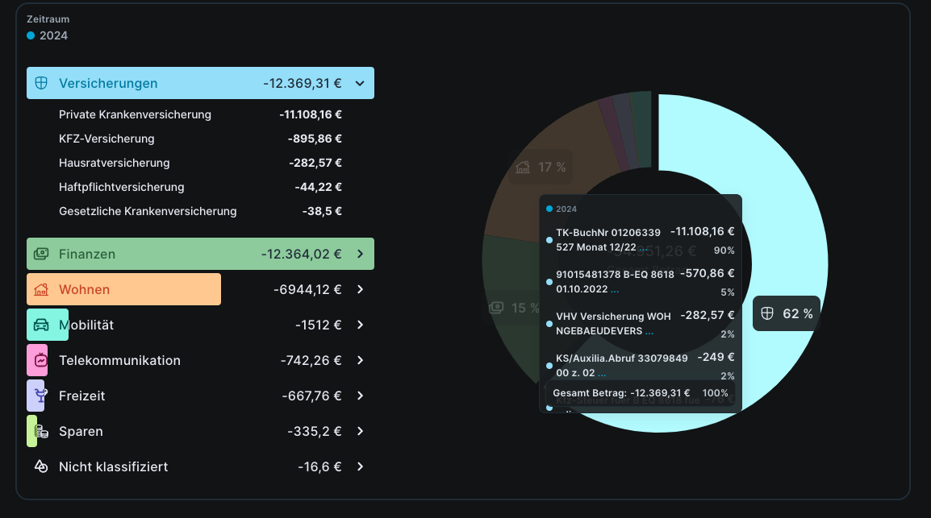Click the 2024 period legend dot
The width and height of the screenshot is (931, 518).
pos(31,35)
